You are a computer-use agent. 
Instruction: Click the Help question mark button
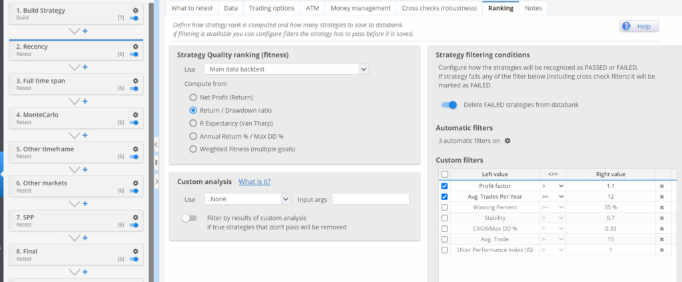(639, 26)
